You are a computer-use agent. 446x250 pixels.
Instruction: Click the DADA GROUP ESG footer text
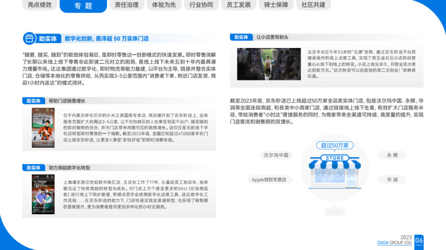394,243
